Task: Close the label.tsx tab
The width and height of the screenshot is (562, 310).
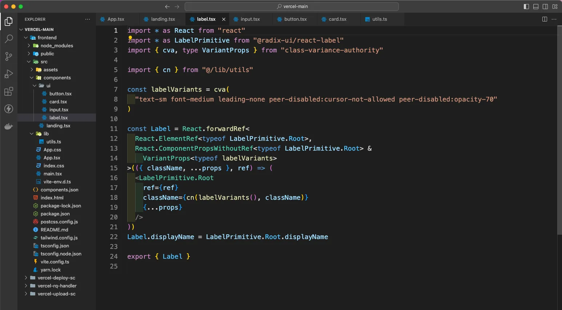Action: coord(224,19)
